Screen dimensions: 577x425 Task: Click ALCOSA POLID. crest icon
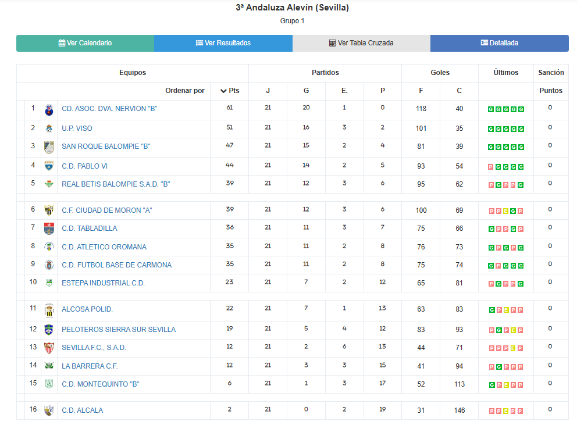point(49,310)
